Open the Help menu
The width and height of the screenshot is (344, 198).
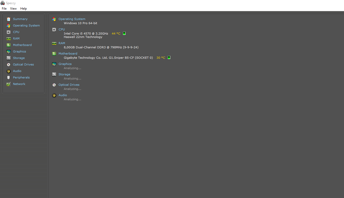click(x=23, y=9)
